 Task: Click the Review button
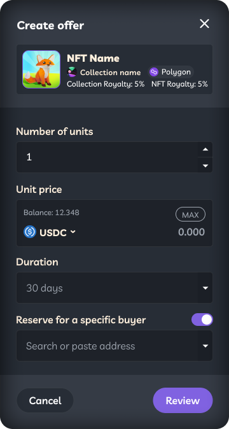point(183,400)
